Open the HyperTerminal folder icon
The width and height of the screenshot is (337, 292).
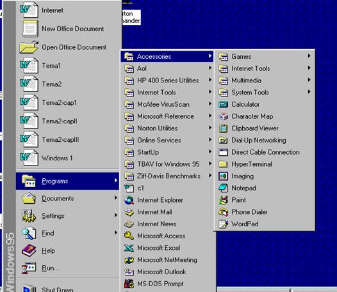pyautogui.click(x=223, y=164)
